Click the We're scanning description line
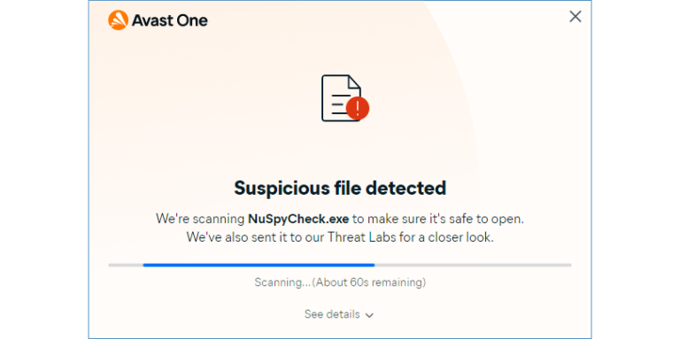Viewport: 680px width, 339px height. click(340, 219)
